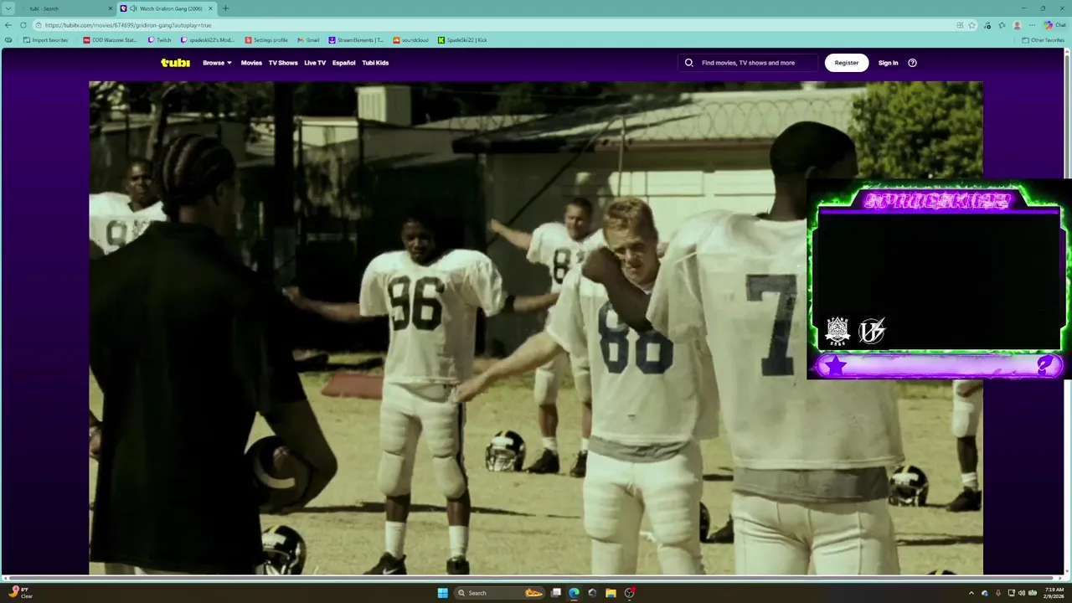Open File Explorer from the taskbar
Viewport: 1072px width, 603px height.
(x=611, y=593)
